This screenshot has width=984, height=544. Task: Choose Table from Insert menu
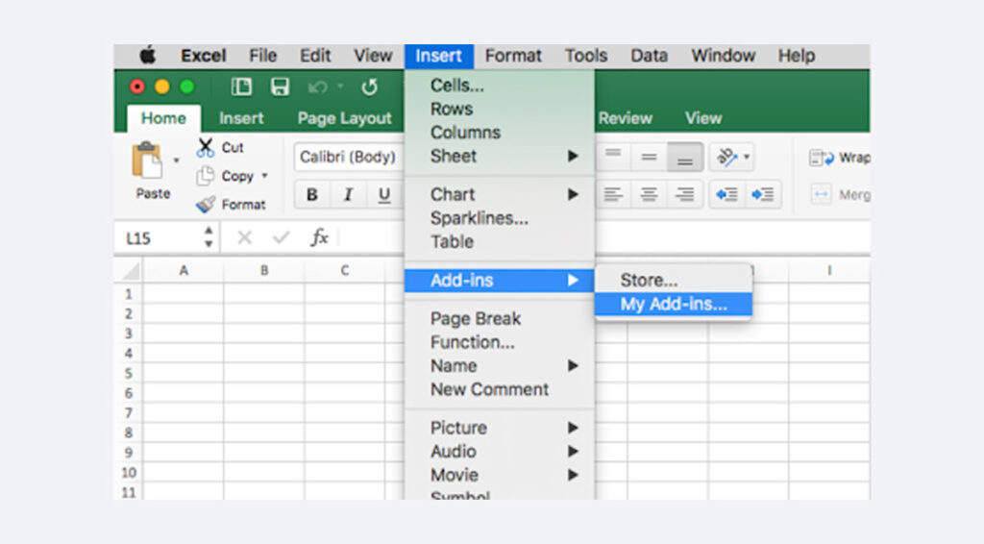[x=500, y=241]
